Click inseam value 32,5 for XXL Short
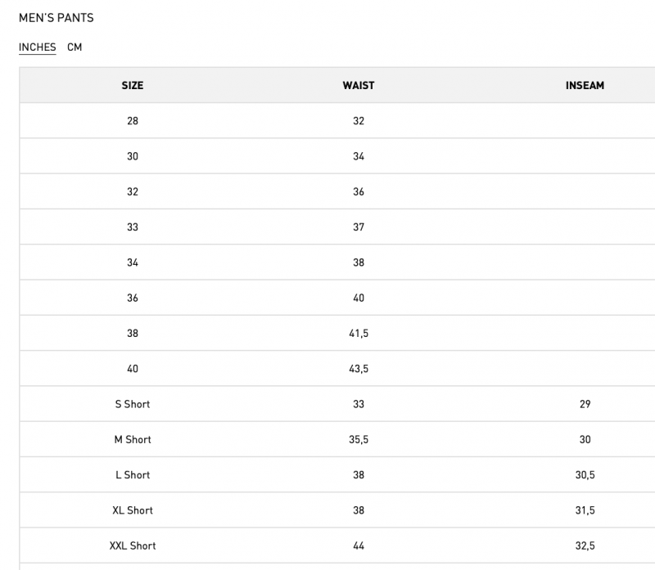The height and width of the screenshot is (570, 655). point(585,545)
